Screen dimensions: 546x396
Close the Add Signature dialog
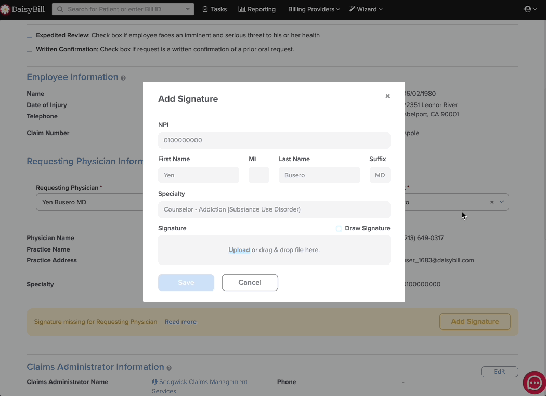coord(387,96)
